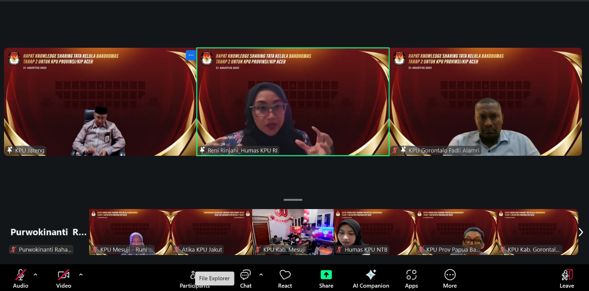Open the React emoji menu
This screenshot has height=291, width=589.
point(285,279)
